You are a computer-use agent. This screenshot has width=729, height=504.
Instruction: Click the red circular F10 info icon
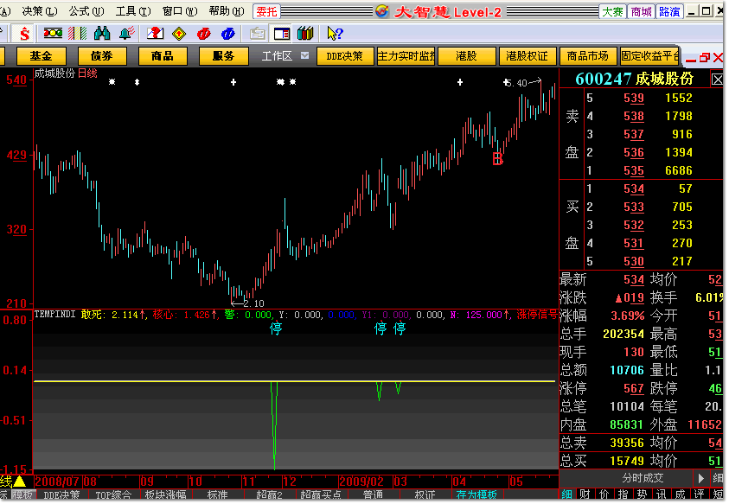click(203, 34)
